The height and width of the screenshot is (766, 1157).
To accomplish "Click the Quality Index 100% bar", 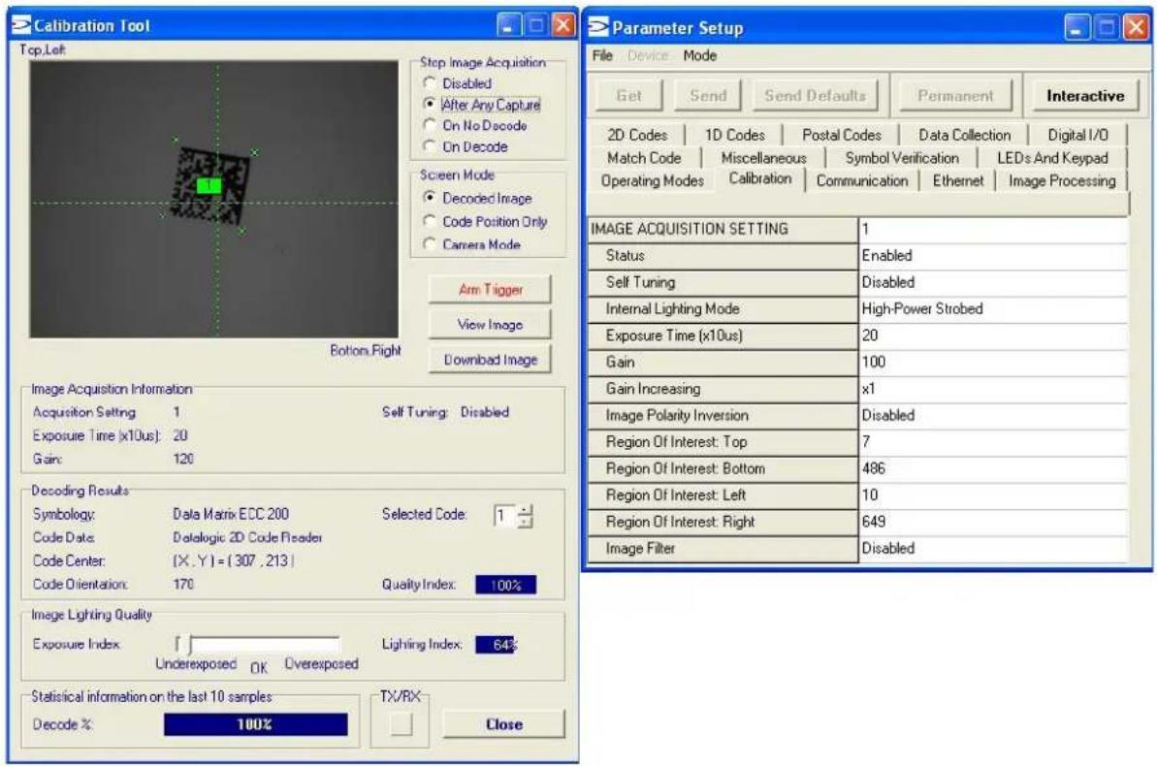I will click(505, 586).
